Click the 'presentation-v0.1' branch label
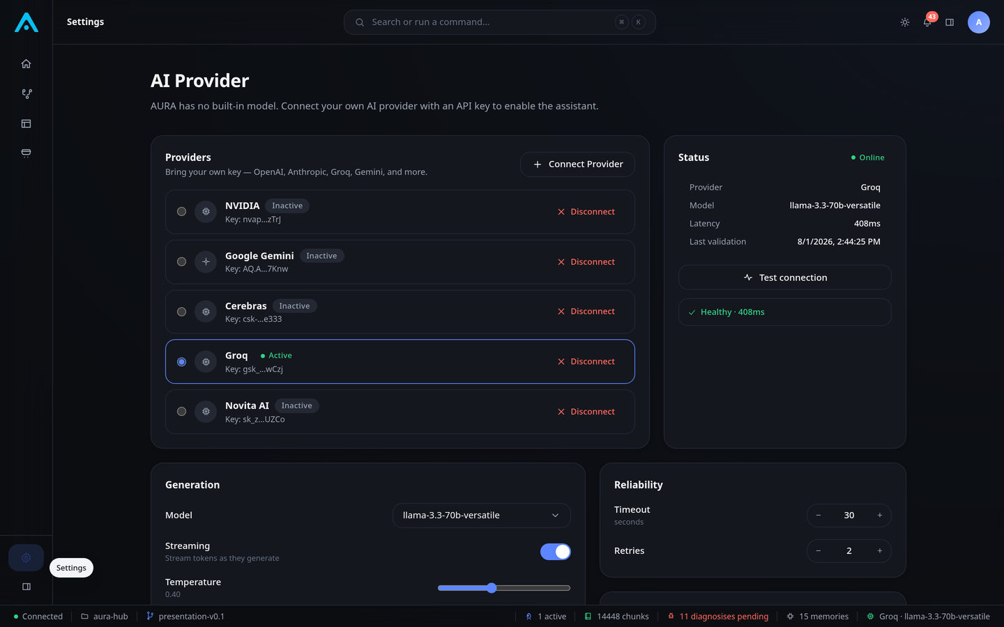Image resolution: width=1004 pixels, height=627 pixels. pyautogui.click(x=192, y=617)
